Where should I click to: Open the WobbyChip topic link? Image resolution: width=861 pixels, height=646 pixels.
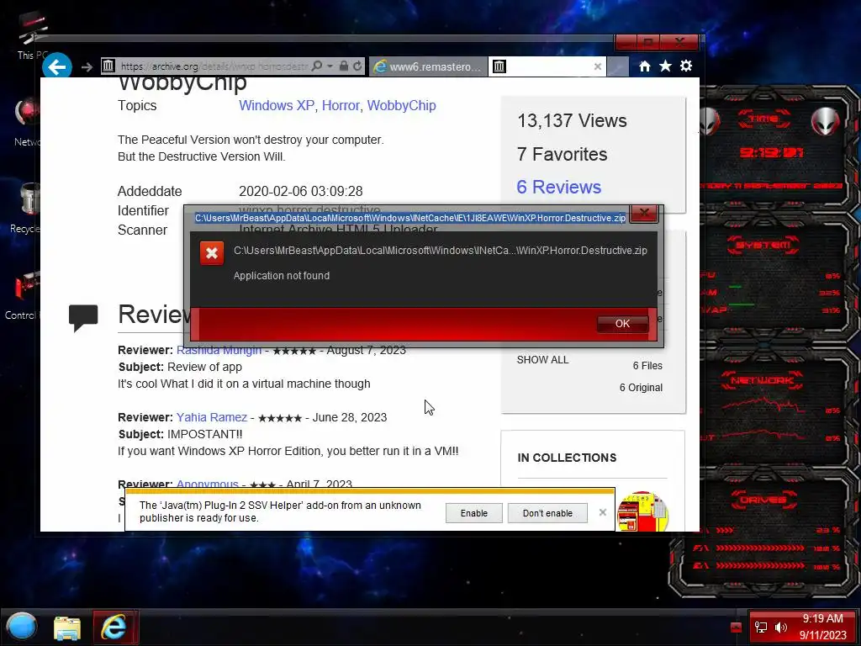(x=401, y=105)
